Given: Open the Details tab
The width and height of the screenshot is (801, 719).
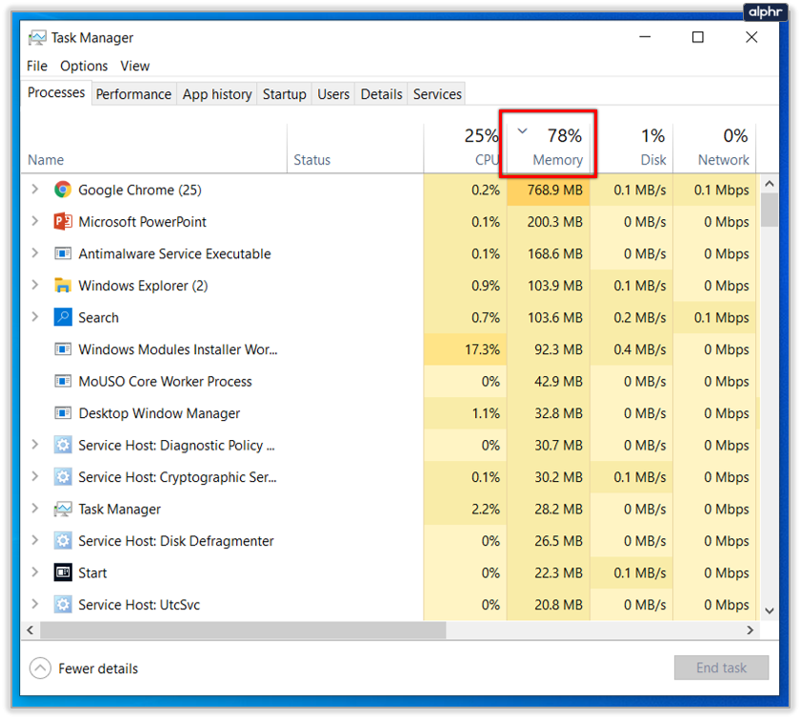Looking at the screenshot, I should click(x=381, y=94).
